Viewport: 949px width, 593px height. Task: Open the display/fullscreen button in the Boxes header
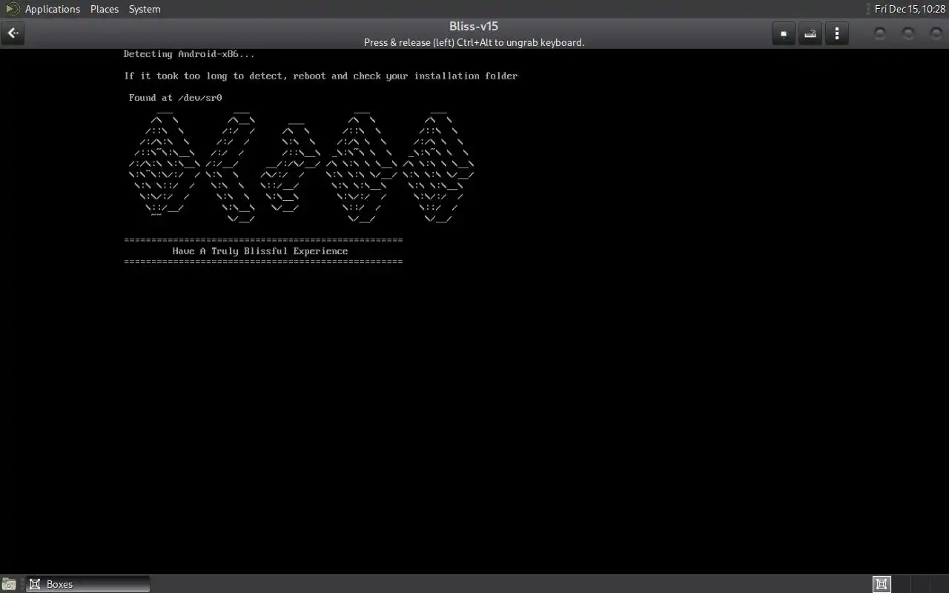(784, 33)
